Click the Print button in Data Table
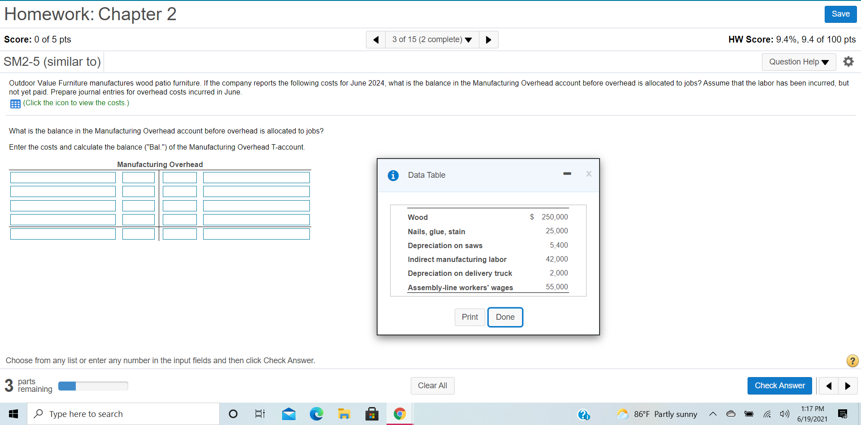 pyautogui.click(x=470, y=317)
